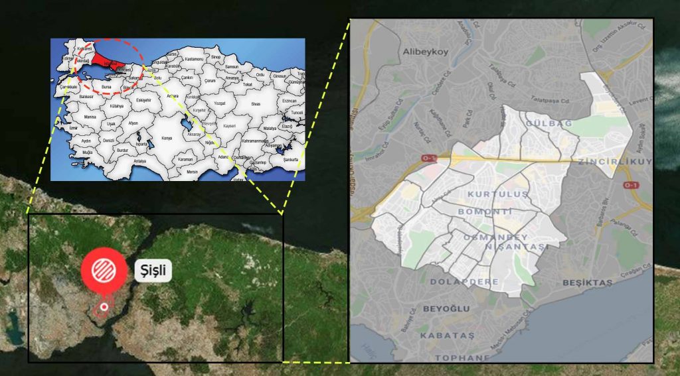
Task: Click Bursa on the Turkey map
Action: pyautogui.click(x=106, y=87)
